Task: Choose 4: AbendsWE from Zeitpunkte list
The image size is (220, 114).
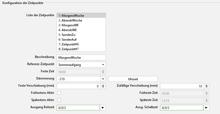Action: tap(67, 30)
